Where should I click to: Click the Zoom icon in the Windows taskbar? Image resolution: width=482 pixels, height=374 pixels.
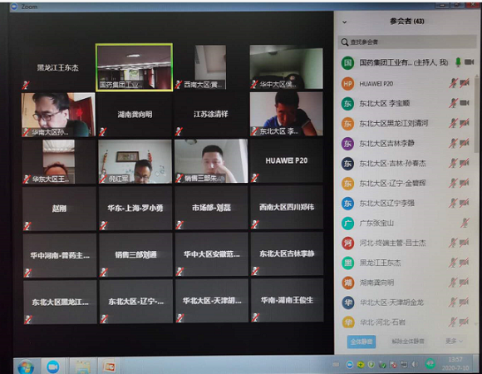(x=53, y=367)
